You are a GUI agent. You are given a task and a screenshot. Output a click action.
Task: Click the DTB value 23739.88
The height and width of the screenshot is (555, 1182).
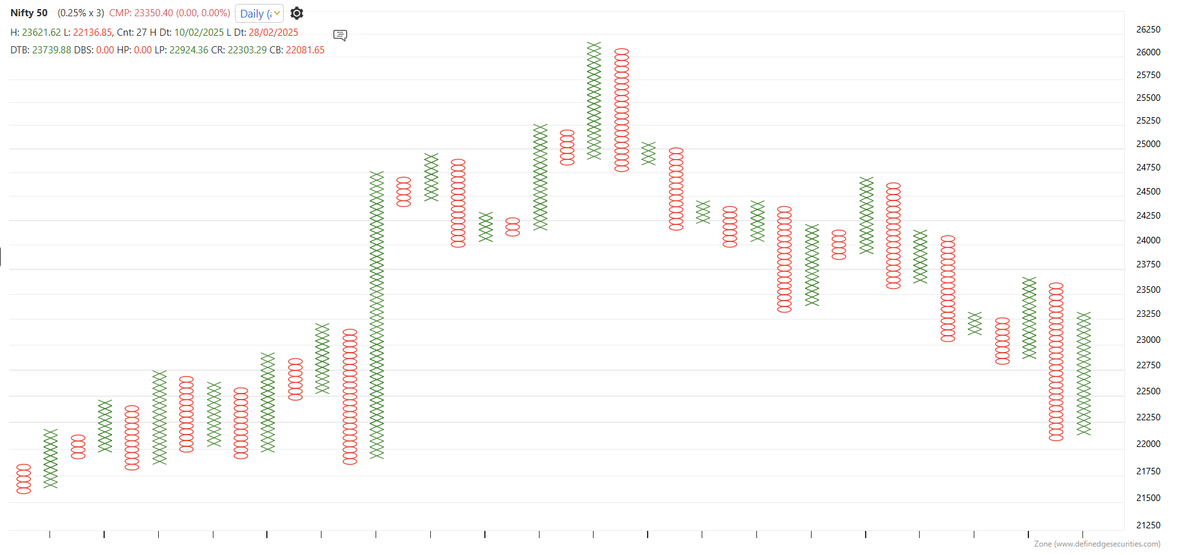click(51, 50)
